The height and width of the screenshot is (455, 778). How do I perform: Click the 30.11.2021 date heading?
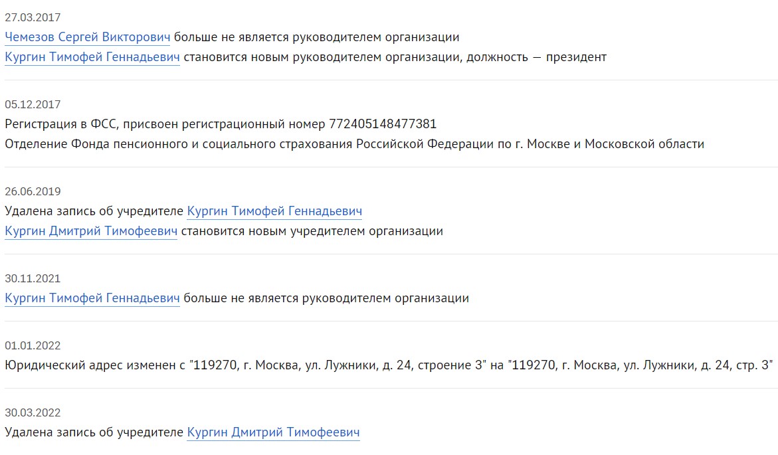coord(33,278)
